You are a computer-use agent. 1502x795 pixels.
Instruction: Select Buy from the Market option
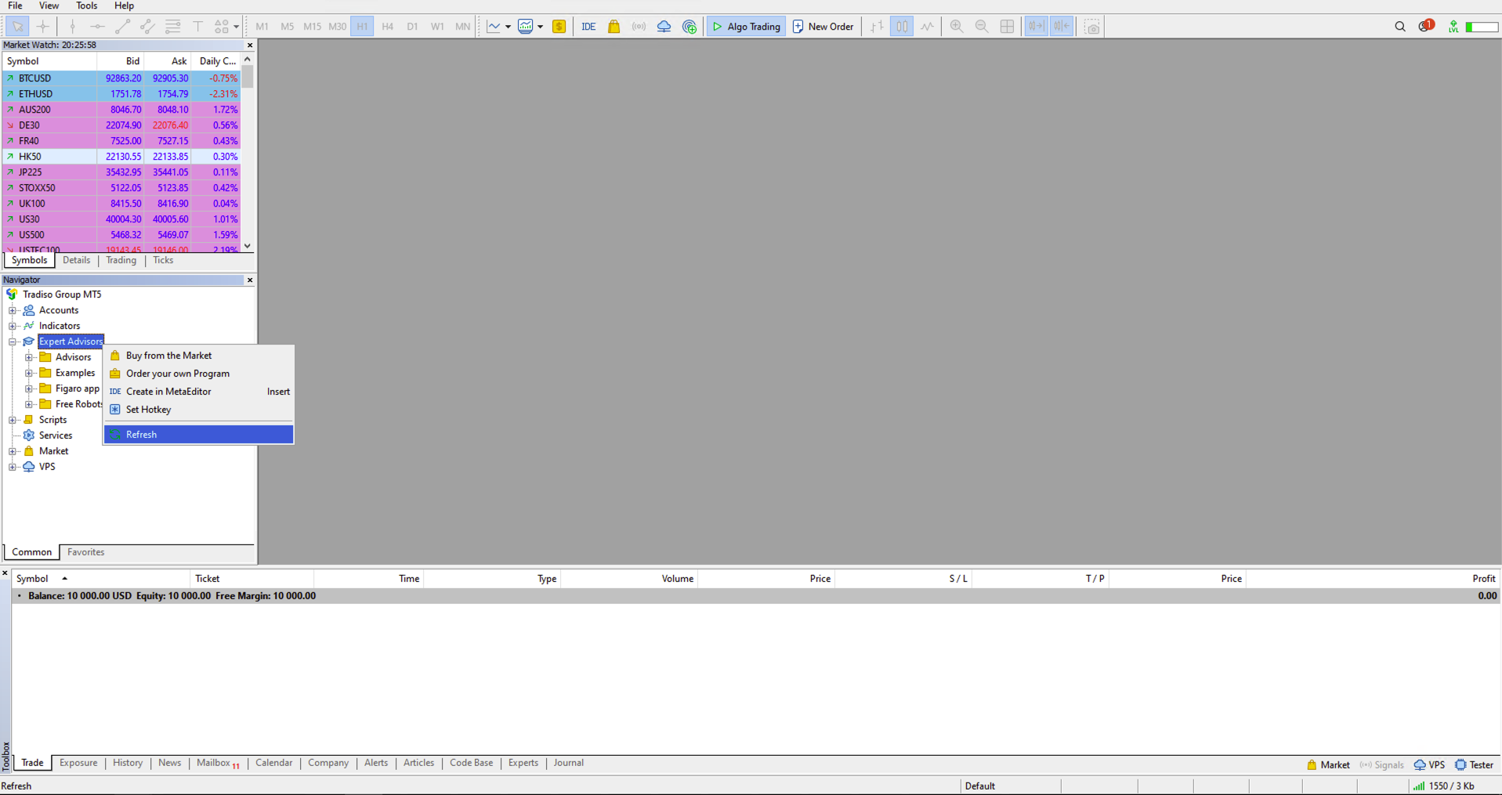pos(198,356)
